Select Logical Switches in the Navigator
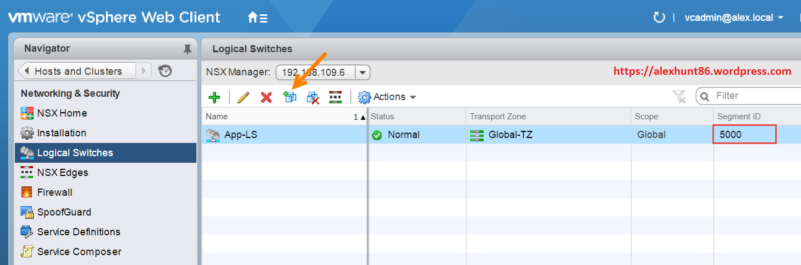801x265 pixels. 106,153
